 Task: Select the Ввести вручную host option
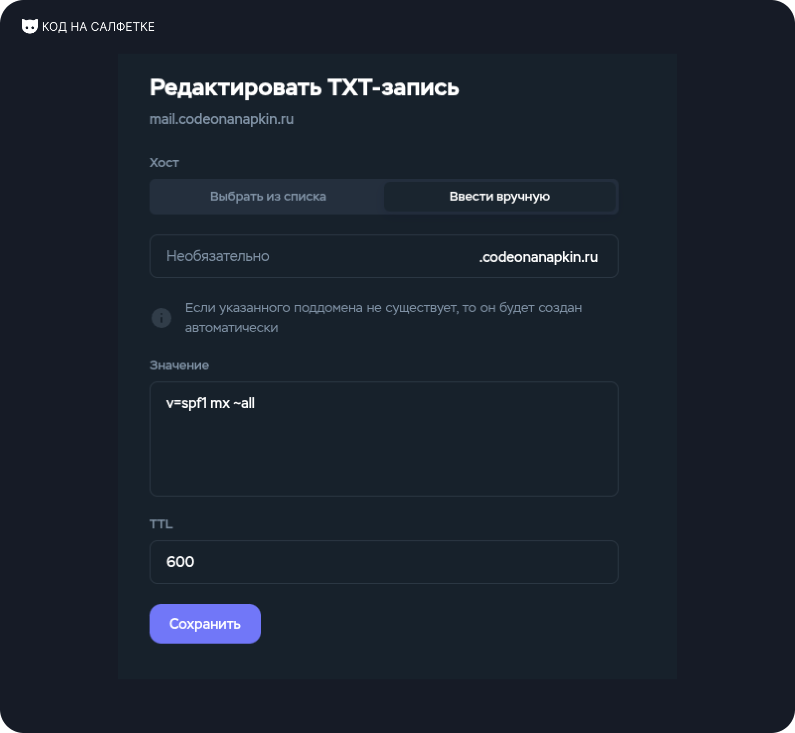tap(499, 197)
